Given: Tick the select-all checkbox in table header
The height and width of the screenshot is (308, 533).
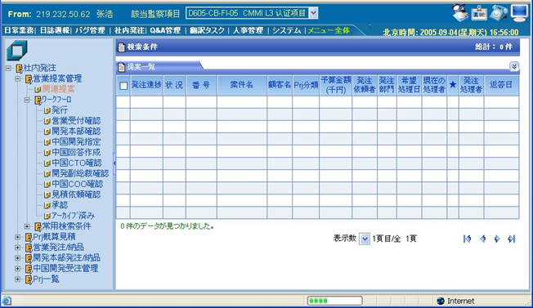Looking at the screenshot, I should [x=123, y=86].
